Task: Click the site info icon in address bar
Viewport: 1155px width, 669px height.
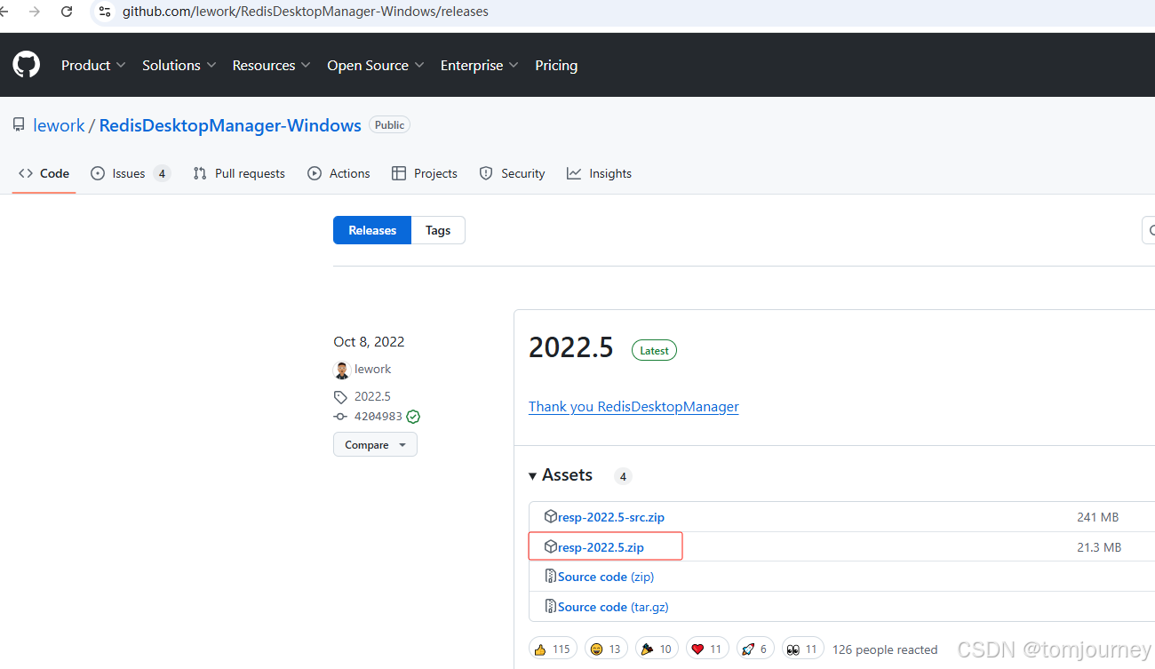Action: coord(105,12)
